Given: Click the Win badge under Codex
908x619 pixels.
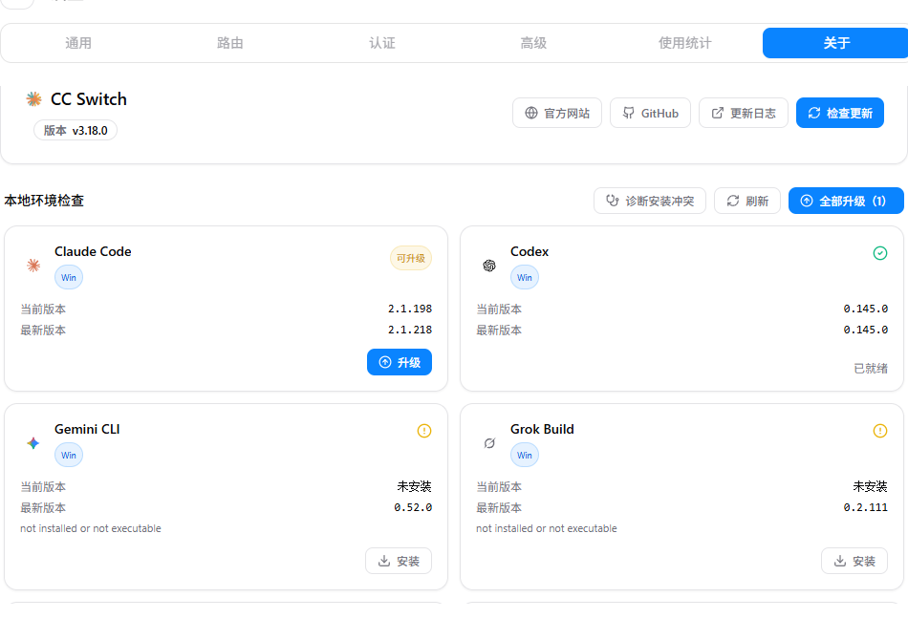Looking at the screenshot, I should point(525,277).
